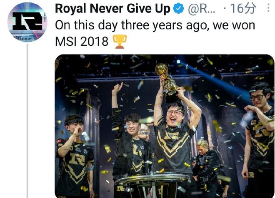Open the tweet via 16分 timestamp
The image size is (275, 198).
(x=245, y=9)
